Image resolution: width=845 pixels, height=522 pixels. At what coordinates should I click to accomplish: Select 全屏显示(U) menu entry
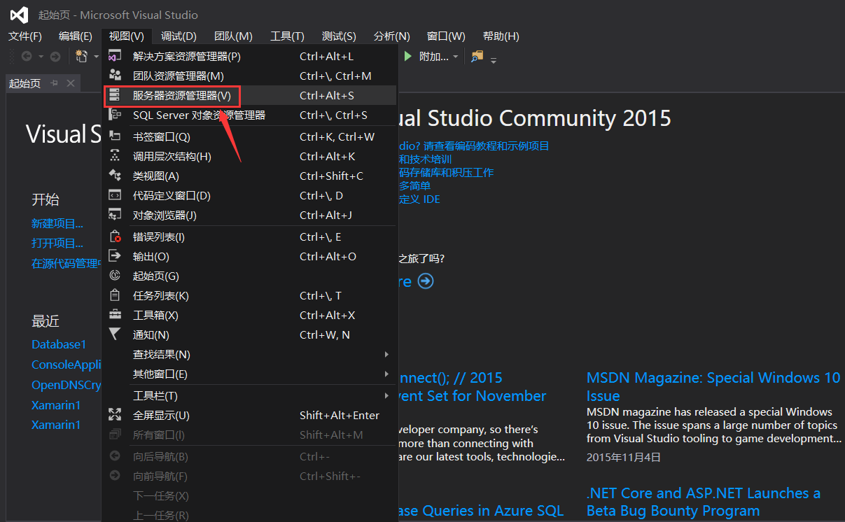(x=250, y=415)
